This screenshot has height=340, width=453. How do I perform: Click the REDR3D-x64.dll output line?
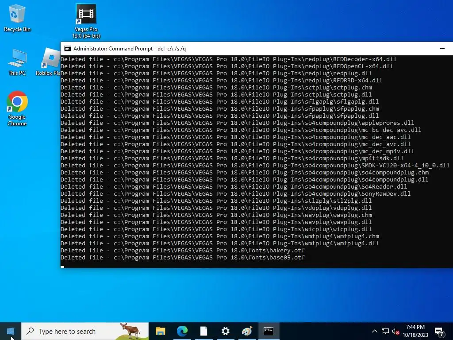click(221, 81)
